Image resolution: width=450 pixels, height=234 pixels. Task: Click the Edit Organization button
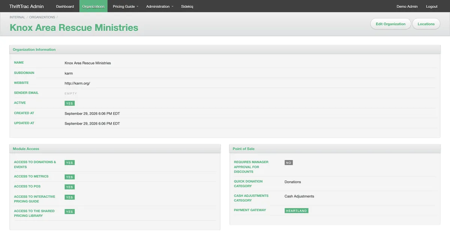tap(391, 24)
